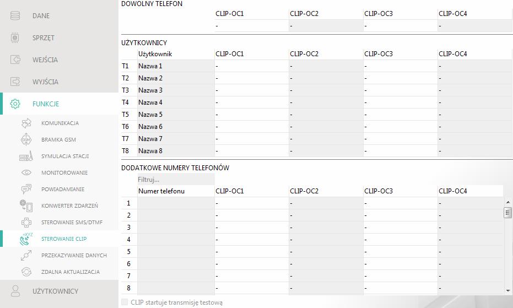
Task: Open STEROWANIE SMS/DTMF section
Action: pyautogui.click(x=72, y=222)
